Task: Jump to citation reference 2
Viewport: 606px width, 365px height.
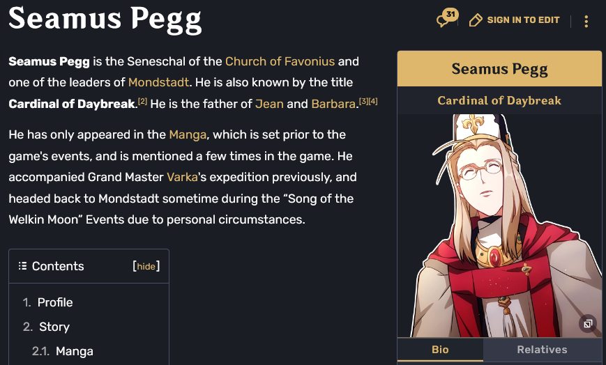Action: [142, 102]
